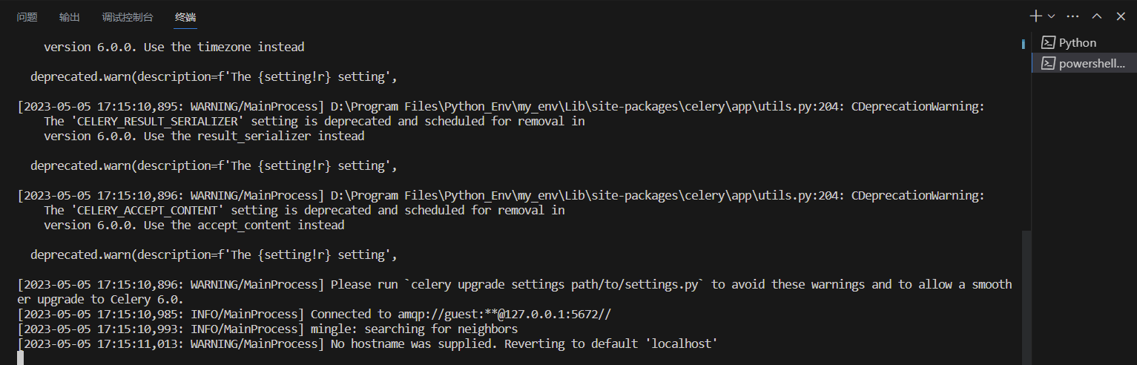Viewport: 1137px width, 365px height.
Task: Switch to the 输出 tab
Action: (x=70, y=17)
